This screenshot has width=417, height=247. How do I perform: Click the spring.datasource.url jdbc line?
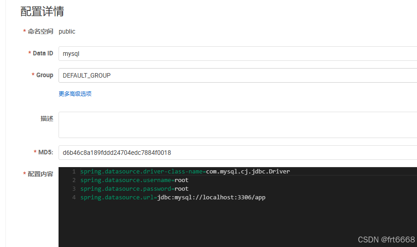(173, 197)
